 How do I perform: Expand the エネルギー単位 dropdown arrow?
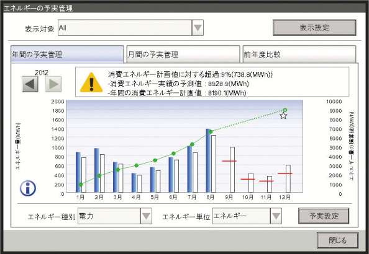[x=276, y=216]
